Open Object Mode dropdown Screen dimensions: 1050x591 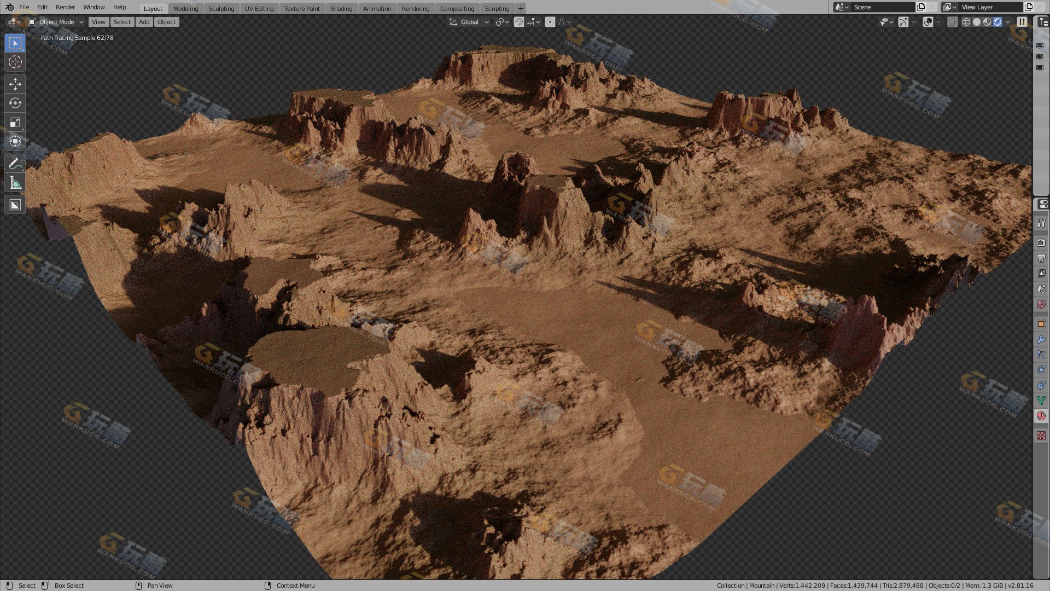[x=56, y=22]
